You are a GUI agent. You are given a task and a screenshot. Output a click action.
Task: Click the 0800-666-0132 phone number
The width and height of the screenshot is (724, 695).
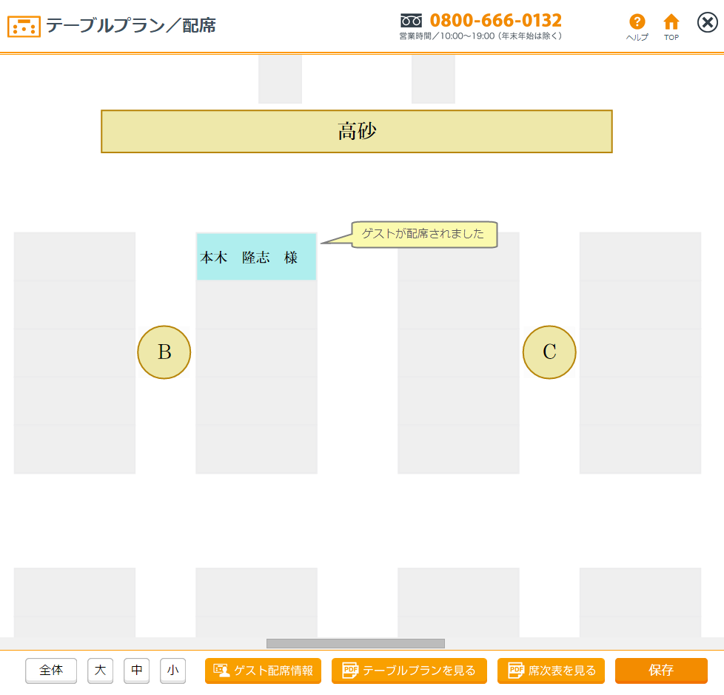pos(496,21)
